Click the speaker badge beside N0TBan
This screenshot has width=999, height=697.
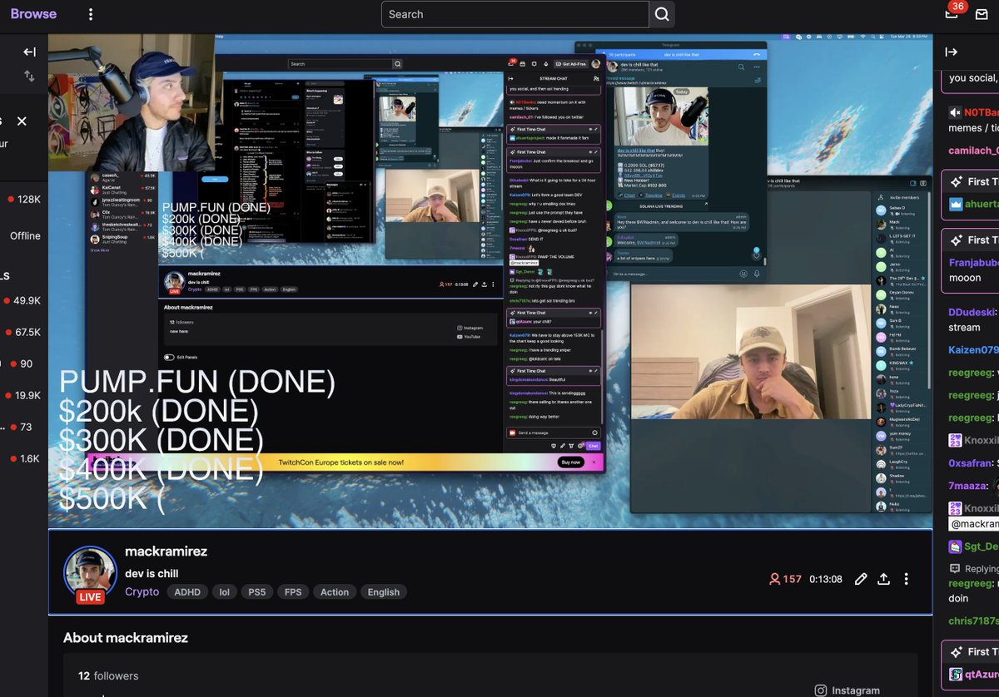pyautogui.click(x=956, y=112)
